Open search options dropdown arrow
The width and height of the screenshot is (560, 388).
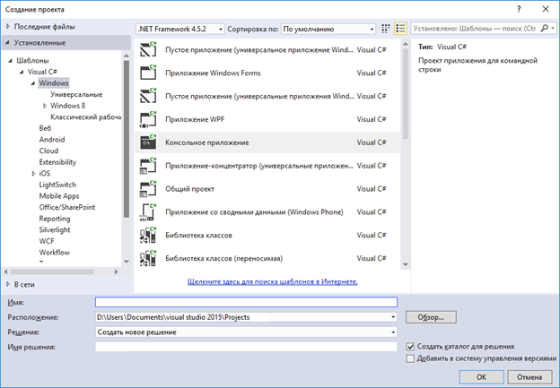553,28
